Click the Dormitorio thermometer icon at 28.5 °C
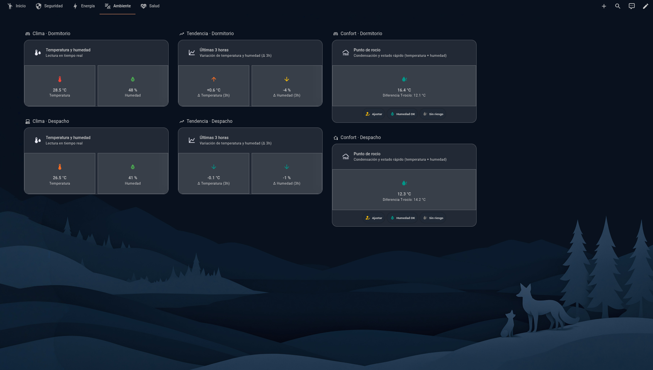653x370 pixels. click(60, 79)
